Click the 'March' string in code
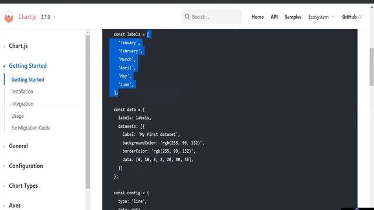 pyautogui.click(x=127, y=60)
